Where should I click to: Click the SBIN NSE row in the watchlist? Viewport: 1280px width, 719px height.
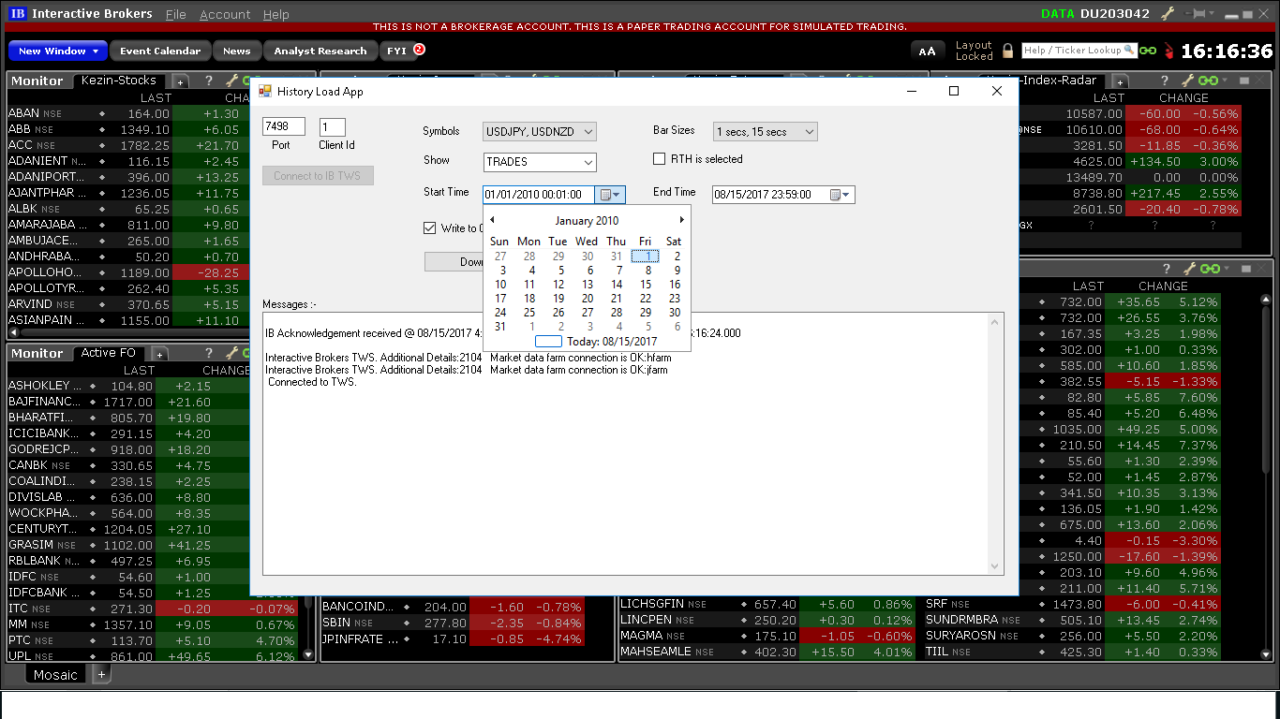pos(453,623)
